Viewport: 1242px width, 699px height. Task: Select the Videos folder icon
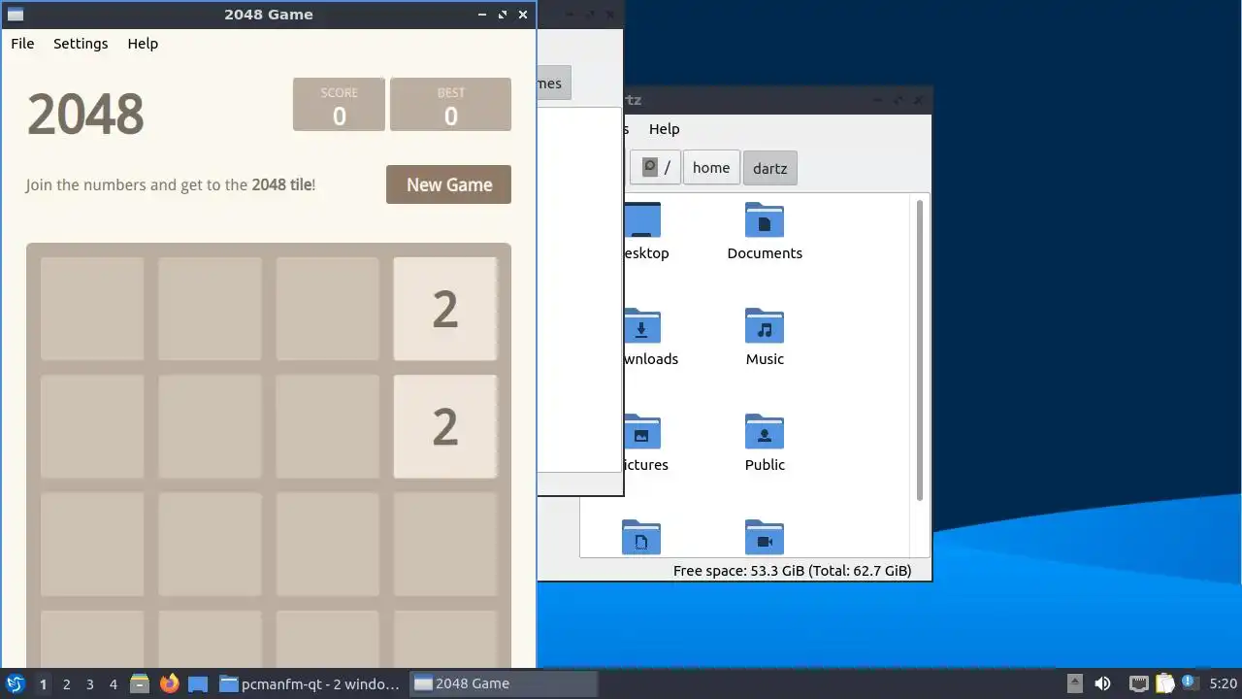(x=765, y=538)
